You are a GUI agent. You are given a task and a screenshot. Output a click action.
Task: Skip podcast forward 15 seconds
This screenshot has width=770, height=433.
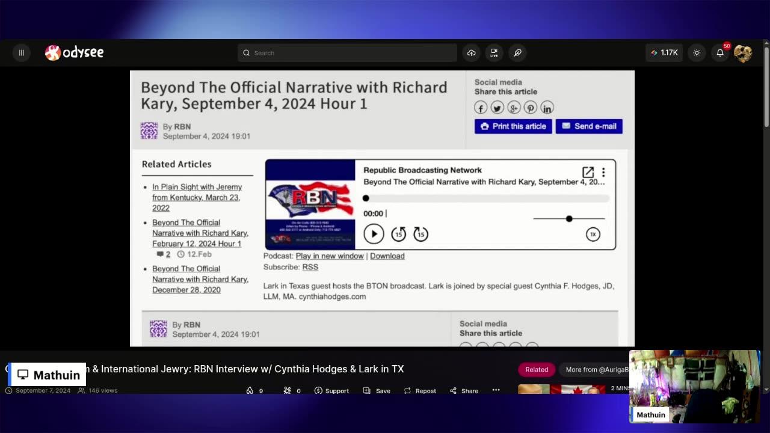[420, 234]
